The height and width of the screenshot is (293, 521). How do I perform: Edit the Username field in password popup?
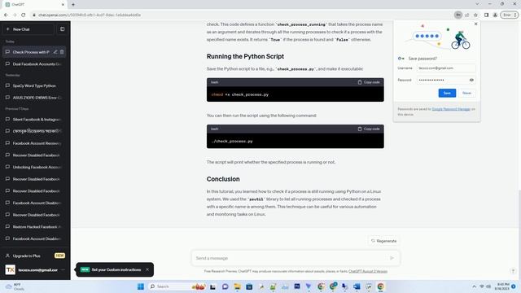[446, 68]
